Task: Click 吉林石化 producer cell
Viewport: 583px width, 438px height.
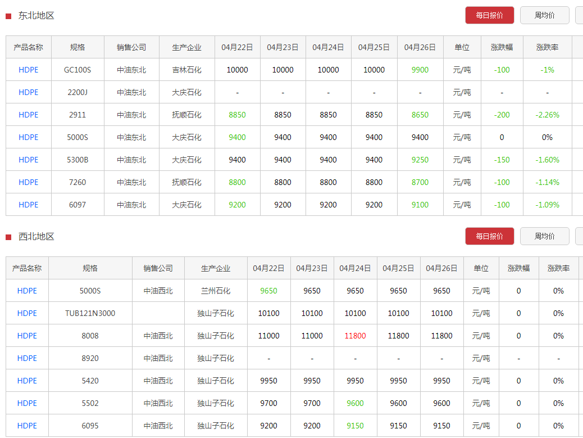Action: (x=186, y=70)
